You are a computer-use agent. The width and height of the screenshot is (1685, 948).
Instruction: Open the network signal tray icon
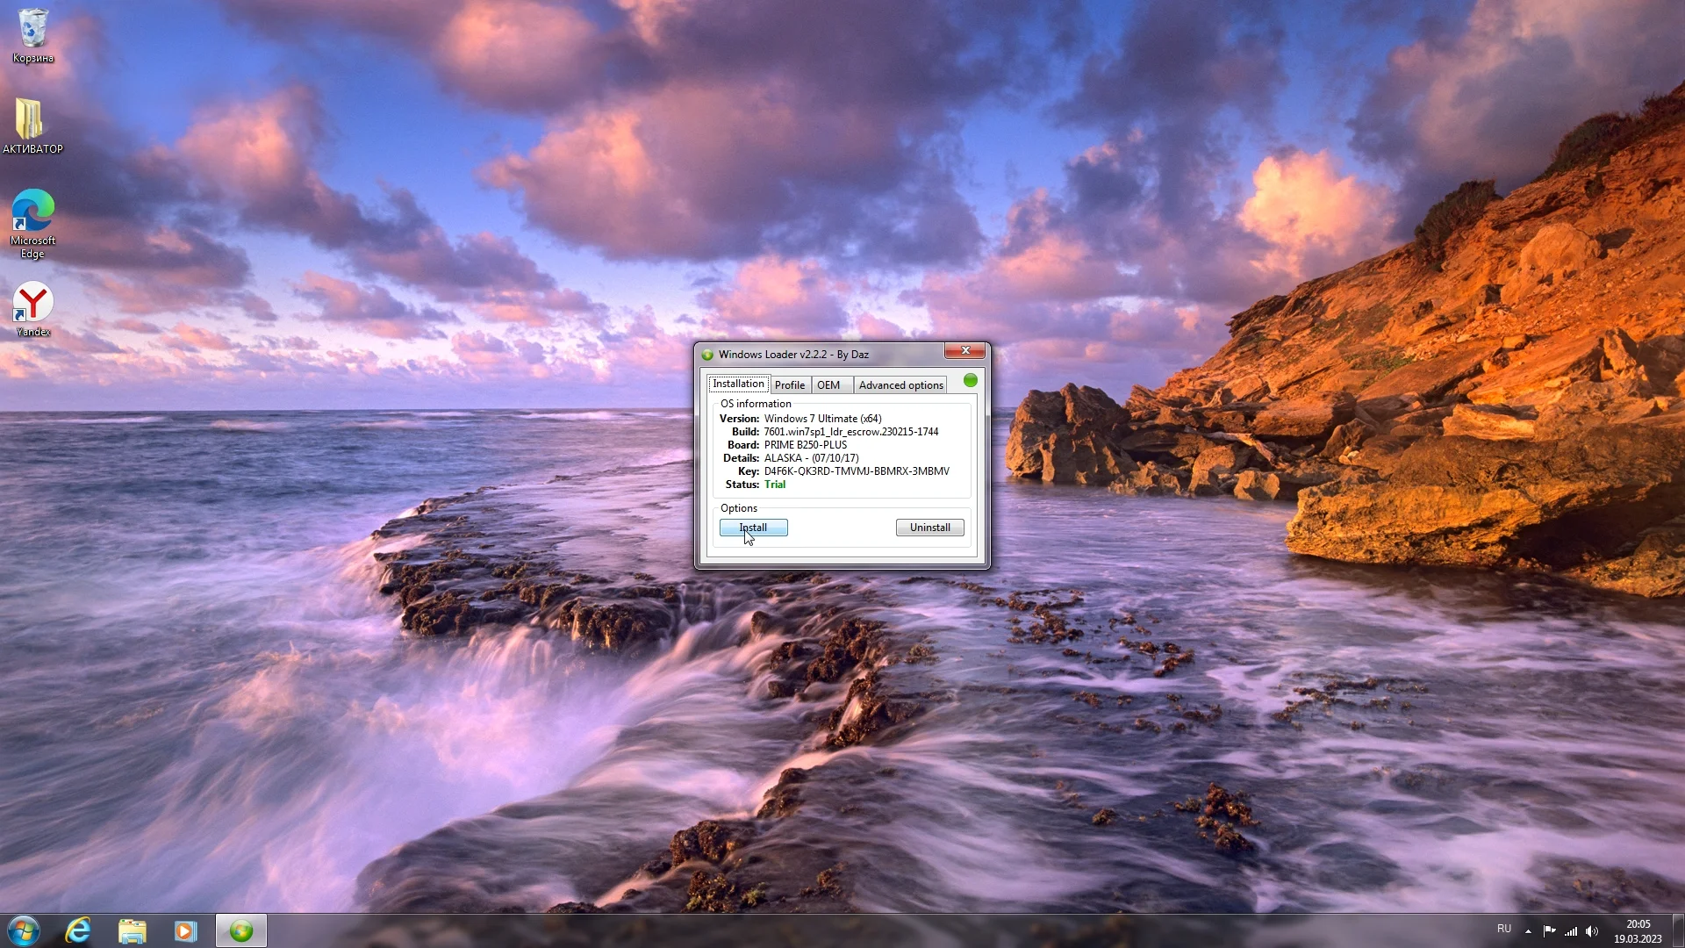1571,931
